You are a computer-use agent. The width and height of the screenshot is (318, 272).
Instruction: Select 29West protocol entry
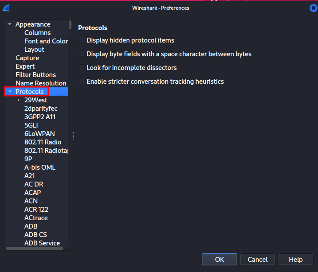pos(35,100)
